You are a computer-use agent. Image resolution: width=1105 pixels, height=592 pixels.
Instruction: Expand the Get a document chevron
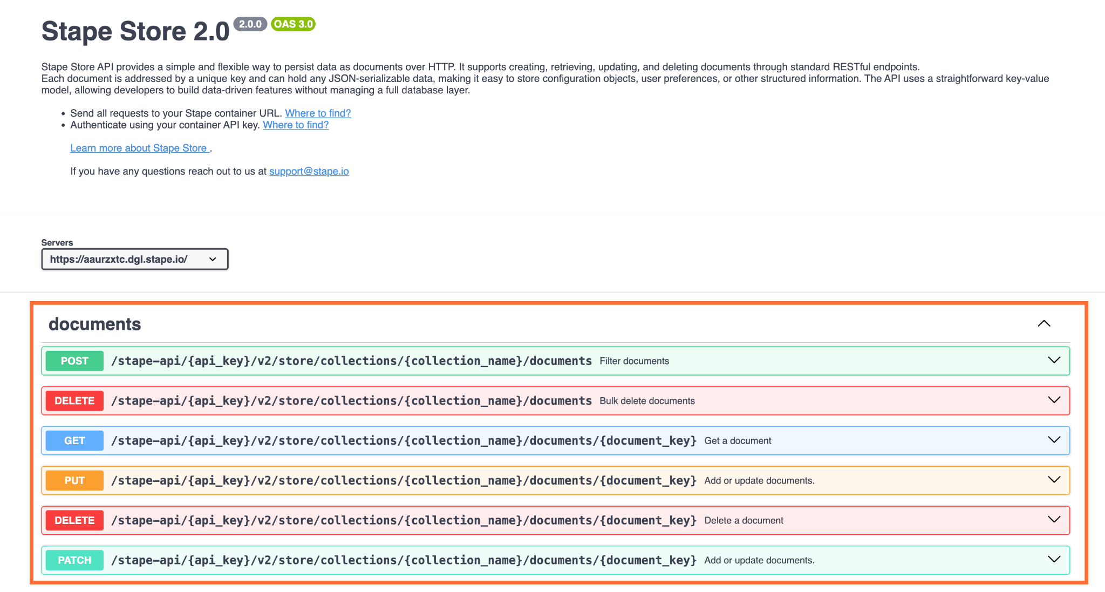click(1054, 440)
